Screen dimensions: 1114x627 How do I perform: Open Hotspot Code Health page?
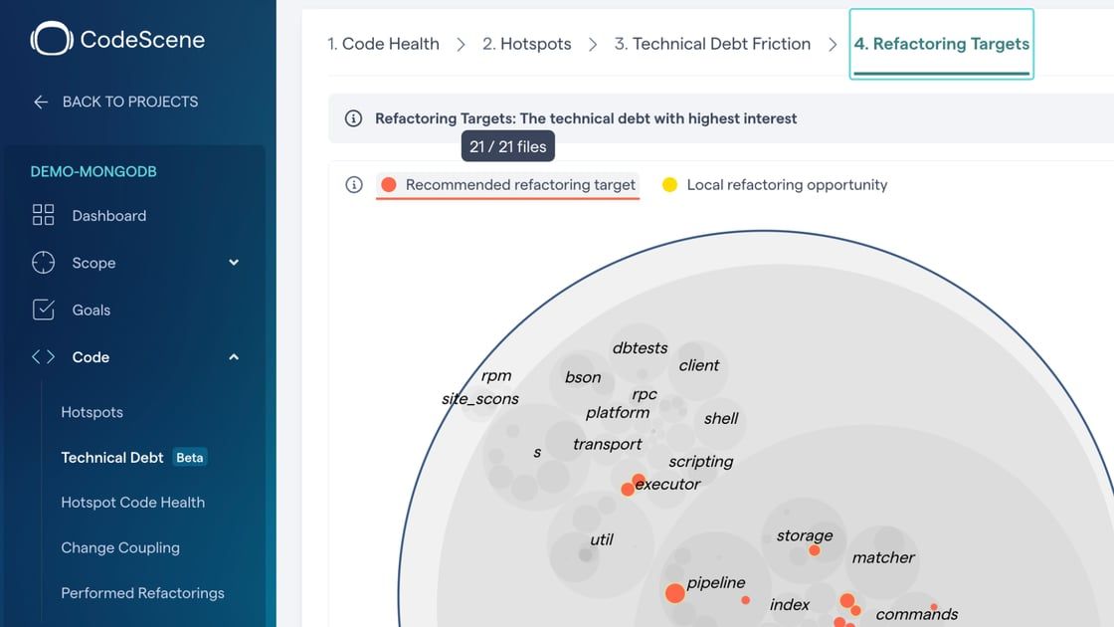133,502
